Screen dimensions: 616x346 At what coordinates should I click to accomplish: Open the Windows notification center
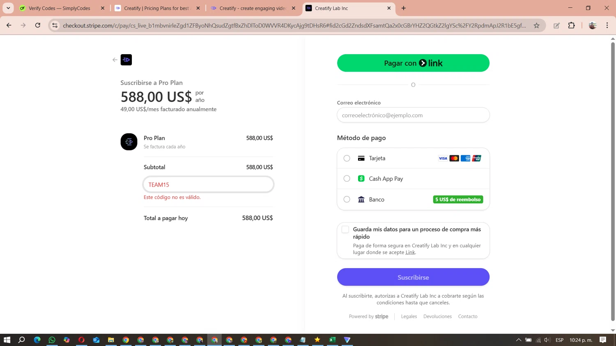pyautogui.click(x=603, y=340)
